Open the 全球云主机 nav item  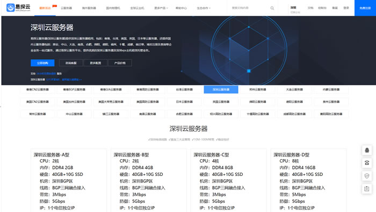137,8
